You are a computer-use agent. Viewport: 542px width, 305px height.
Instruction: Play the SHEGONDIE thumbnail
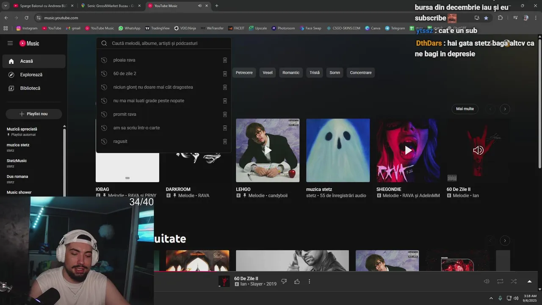coord(408,150)
